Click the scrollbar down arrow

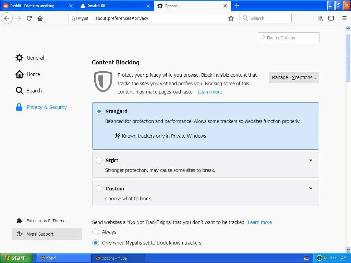tap(348, 250)
